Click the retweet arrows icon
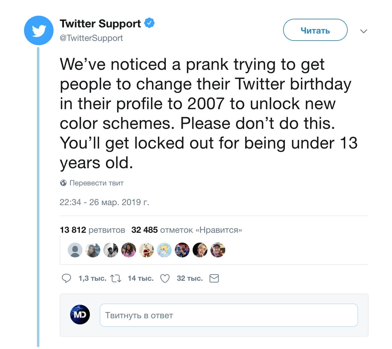Image resolution: width=392 pixels, height=349 pixels. tap(116, 279)
